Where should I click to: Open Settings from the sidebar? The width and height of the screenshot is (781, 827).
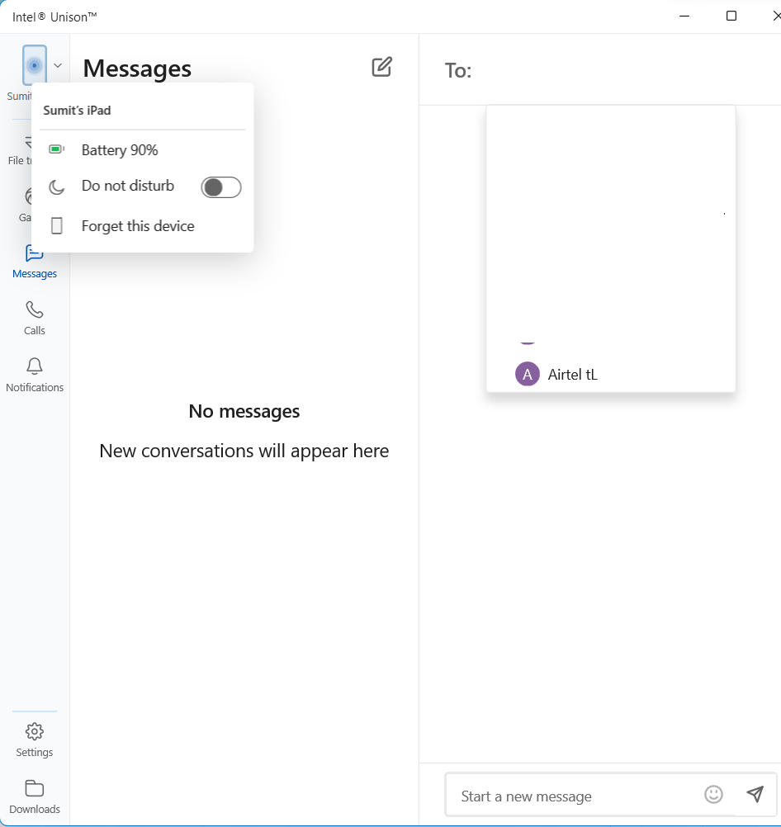(x=35, y=740)
